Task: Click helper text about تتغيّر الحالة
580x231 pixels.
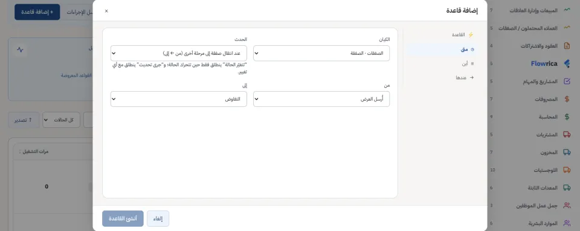Action: pos(179,68)
